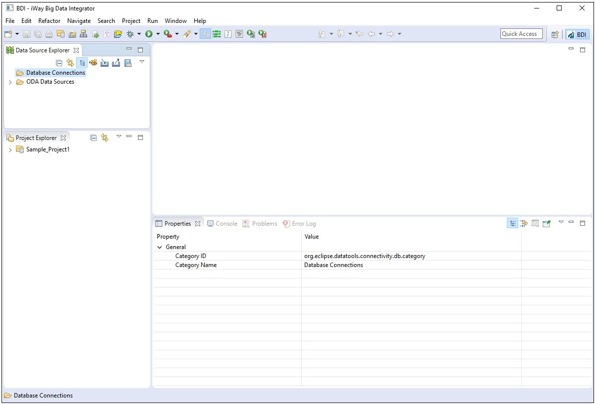Click the New wizard toolbar icon
The height and width of the screenshot is (404, 595).
pos(8,34)
